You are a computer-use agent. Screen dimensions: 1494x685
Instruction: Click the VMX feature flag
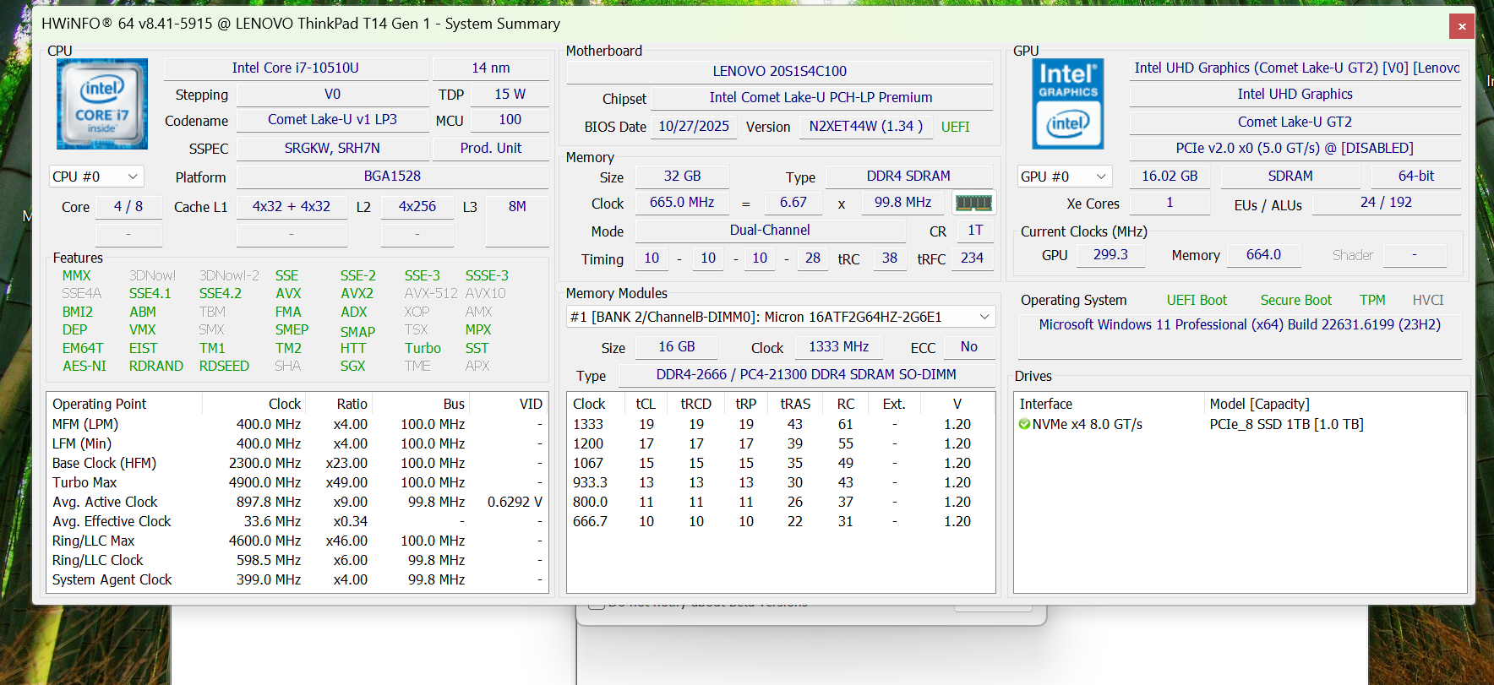point(143,329)
